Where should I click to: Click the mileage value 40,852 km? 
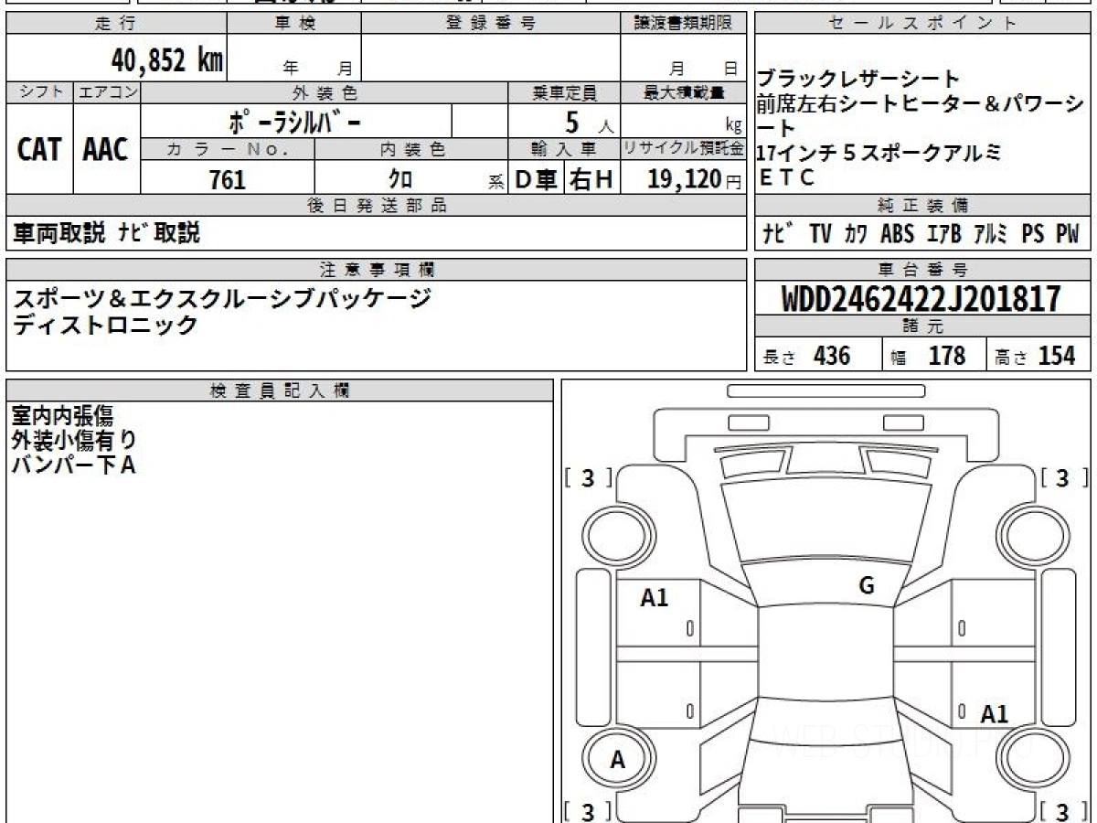coord(166,60)
